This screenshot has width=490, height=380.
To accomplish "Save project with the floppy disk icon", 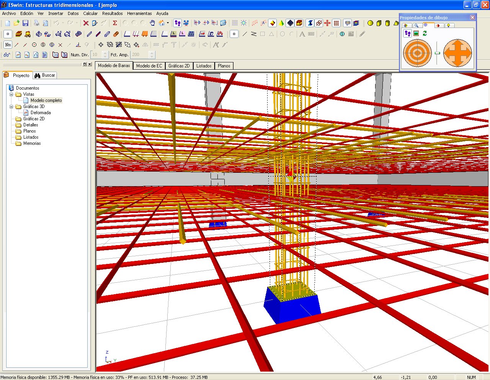I will click(x=25, y=23).
